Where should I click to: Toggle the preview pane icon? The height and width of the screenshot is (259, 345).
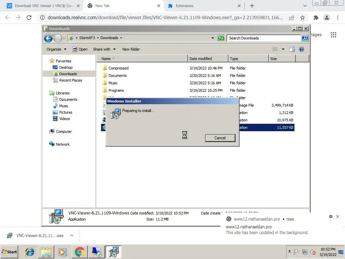292,49
